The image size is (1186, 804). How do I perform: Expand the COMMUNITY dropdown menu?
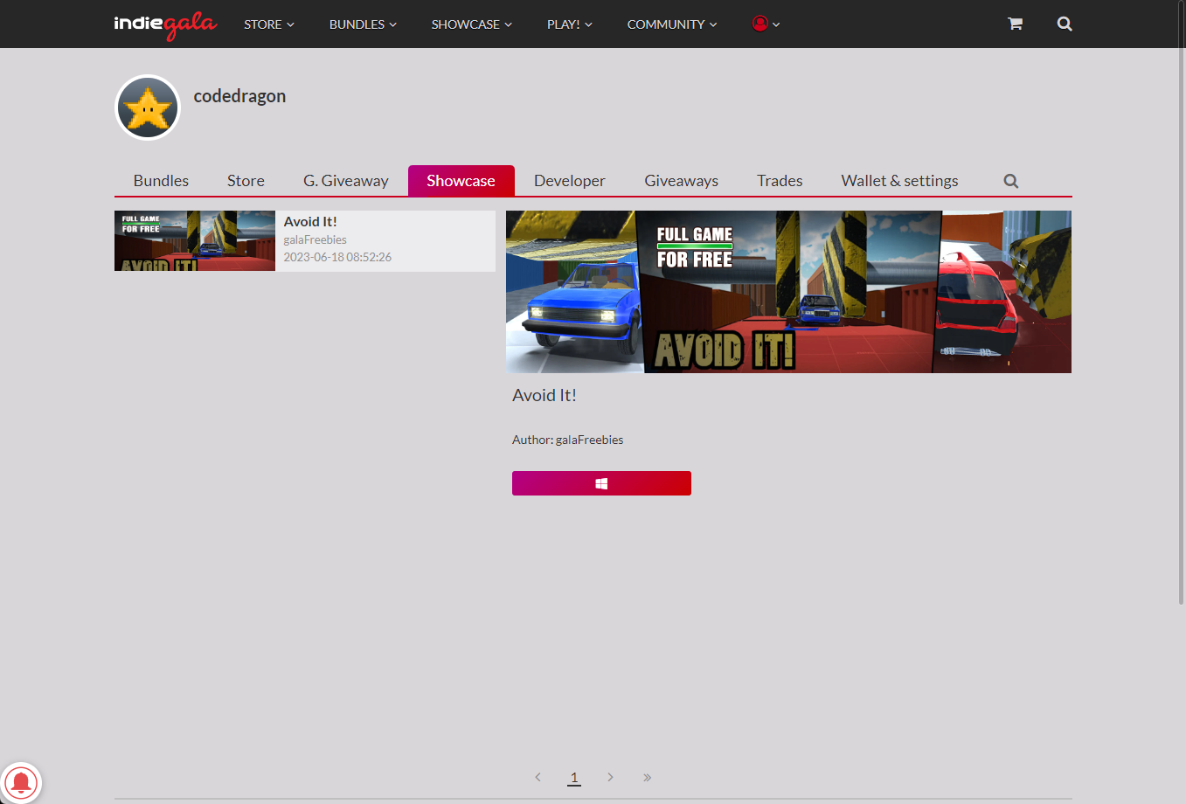672,24
